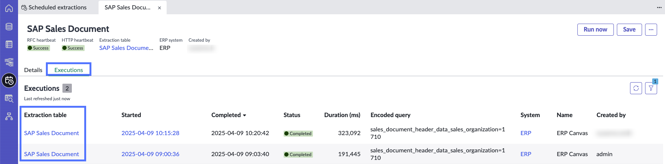
Task: Click the Run now button
Action: [595, 29]
